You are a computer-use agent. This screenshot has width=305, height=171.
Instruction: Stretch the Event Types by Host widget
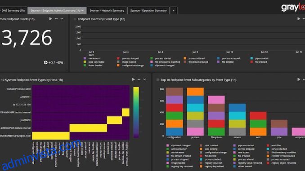[139, 79]
